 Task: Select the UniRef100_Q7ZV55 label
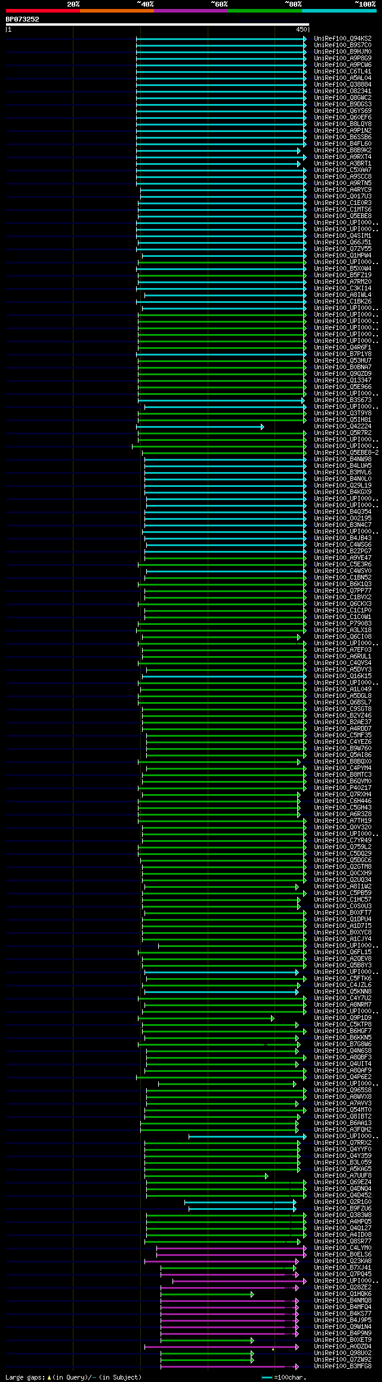(x=343, y=249)
